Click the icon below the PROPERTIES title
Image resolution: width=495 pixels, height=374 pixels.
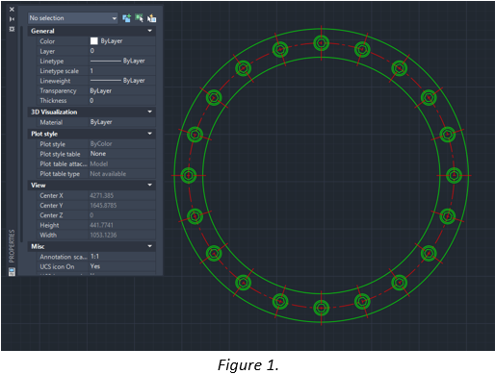(12, 272)
